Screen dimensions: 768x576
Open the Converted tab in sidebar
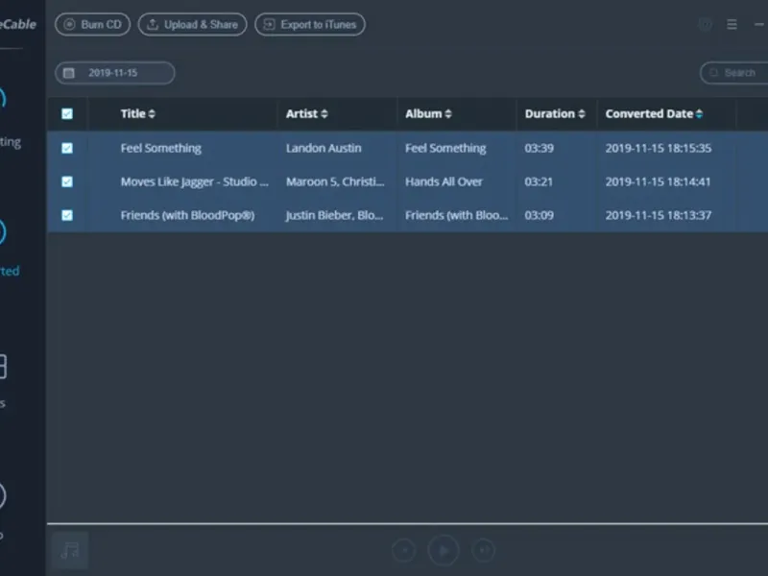[x=5, y=250]
